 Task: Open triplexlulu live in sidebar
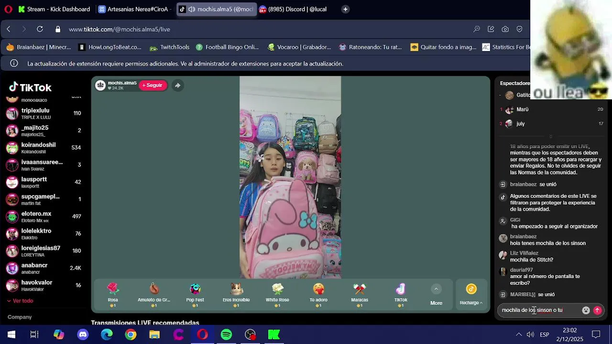[x=44, y=113]
